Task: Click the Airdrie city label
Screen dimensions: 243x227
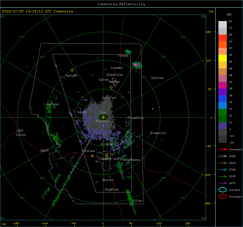Action: coord(106,144)
